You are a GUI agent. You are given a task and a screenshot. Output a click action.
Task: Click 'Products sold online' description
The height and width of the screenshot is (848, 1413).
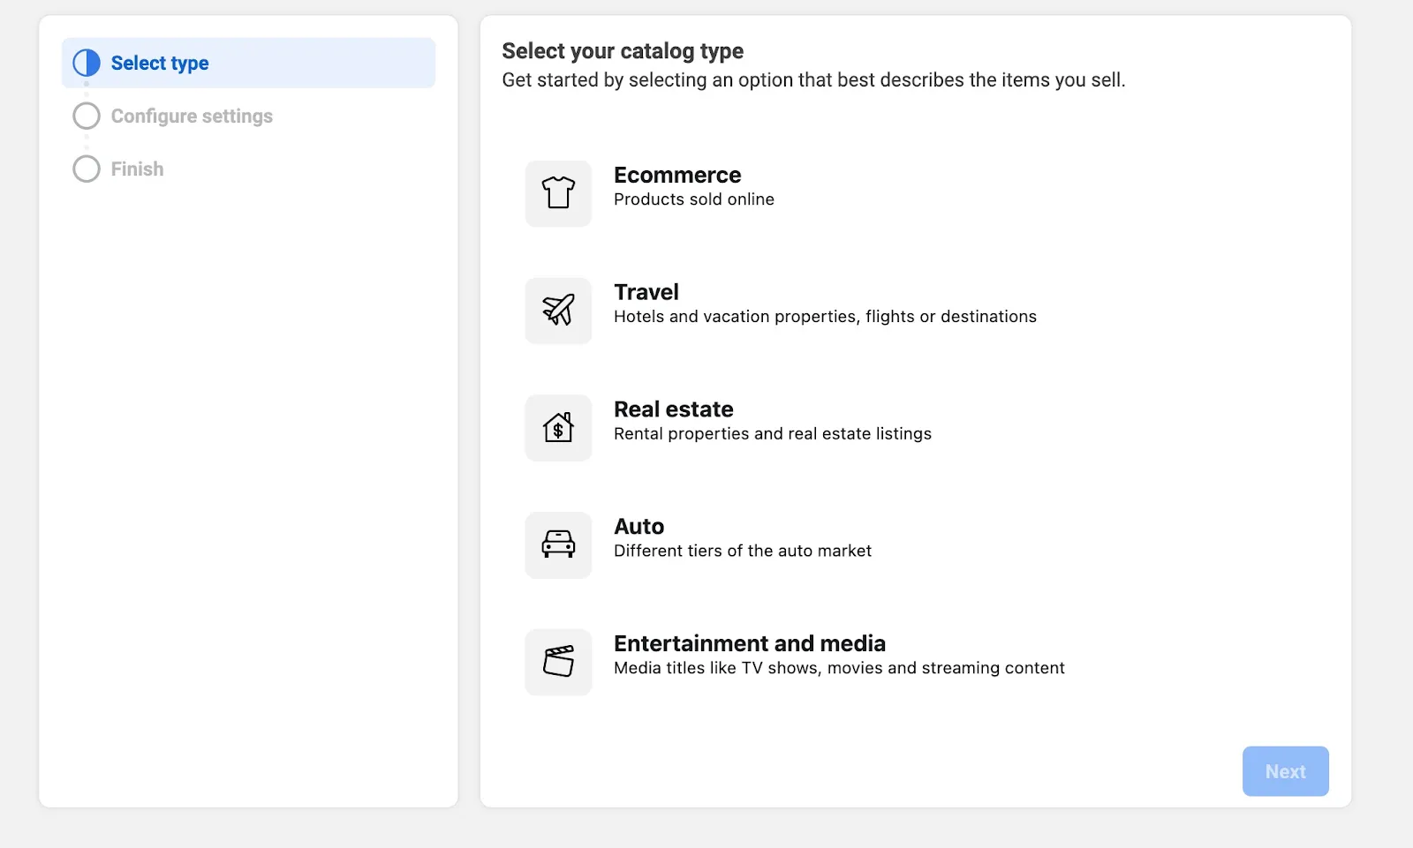[x=694, y=199]
